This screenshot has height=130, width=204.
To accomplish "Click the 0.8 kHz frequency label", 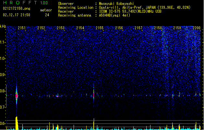I will pyautogui.click(x=3, y=91).
